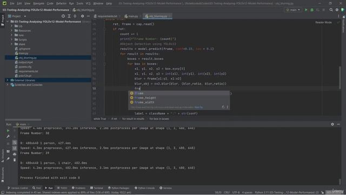Expand the Resources folder
This screenshot has width=346, height=195.
coord(11,30)
